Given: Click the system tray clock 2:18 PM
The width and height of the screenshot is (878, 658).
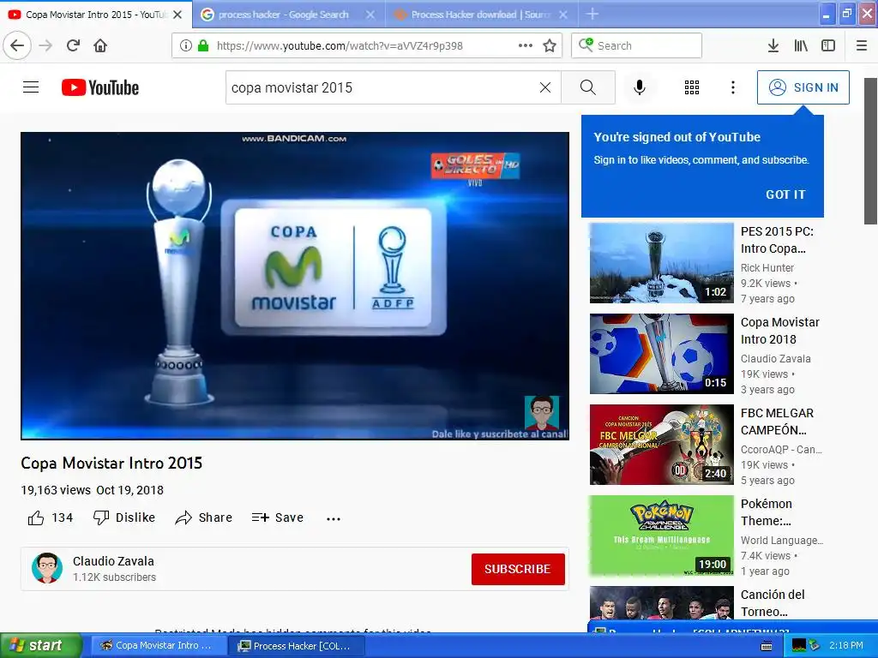Looking at the screenshot, I should coord(846,645).
